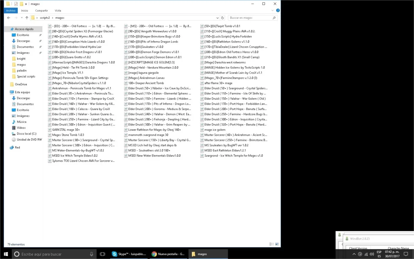Open Disco local (C:) in sidebar

(27, 133)
